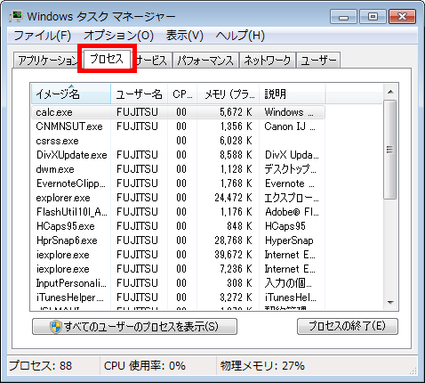Sort by CPU column header
This screenshot has height=383, width=425.
[x=182, y=94]
